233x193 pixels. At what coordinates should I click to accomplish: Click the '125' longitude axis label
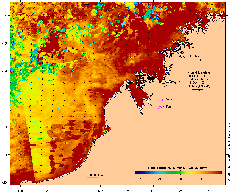pyautogui.click(x=180, y=191)
